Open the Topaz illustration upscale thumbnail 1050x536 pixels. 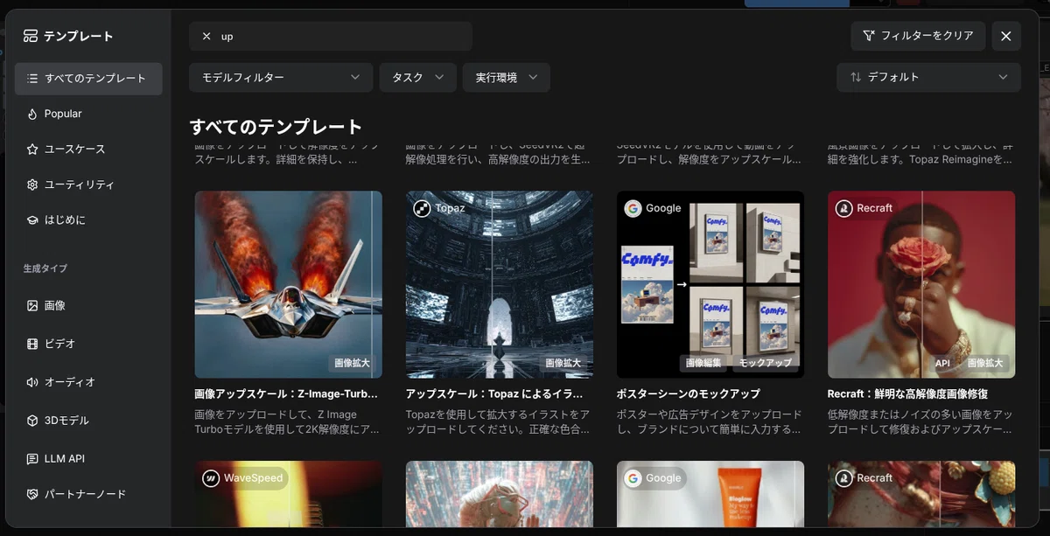[499, 284]
